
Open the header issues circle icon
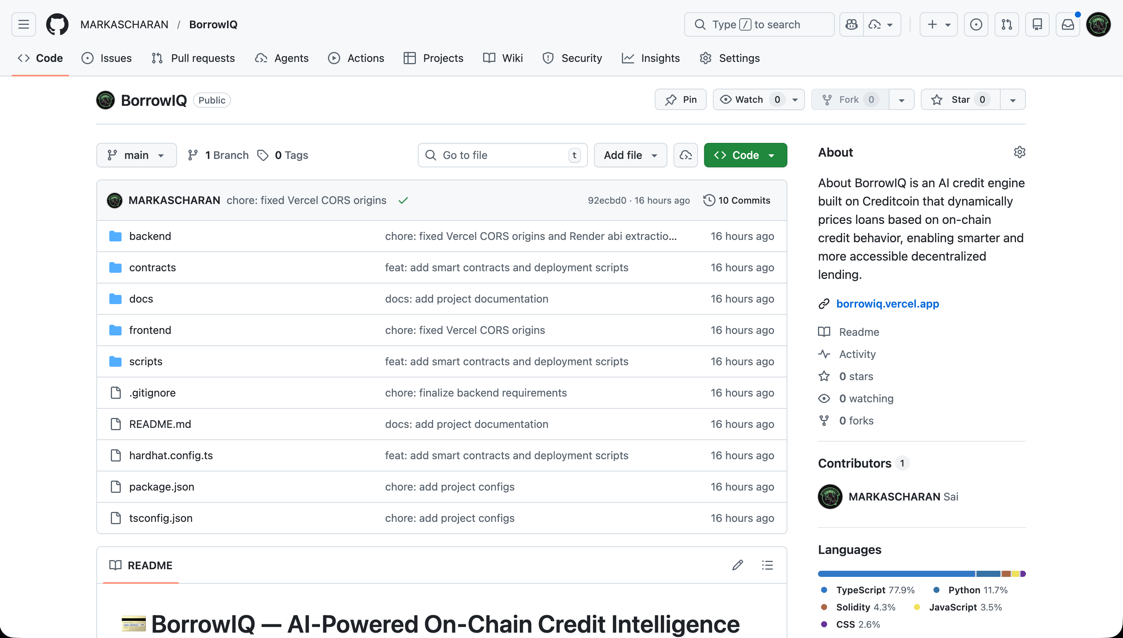[x=976, y=24]
